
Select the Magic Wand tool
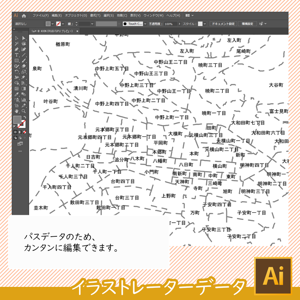coord(17,44)
